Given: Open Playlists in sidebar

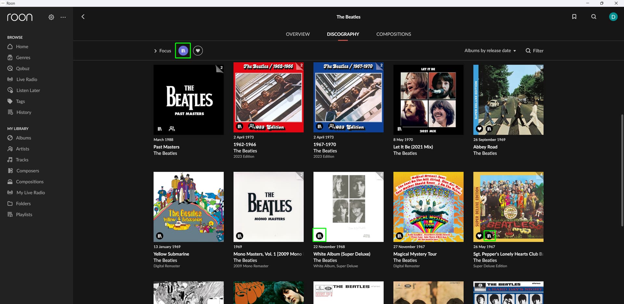Looking at the screenshot, I should coord(20,214).
